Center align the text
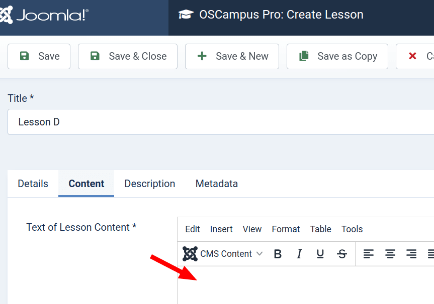Image resolution: width=434 pixels, height=304 pixels. (390, 254)
